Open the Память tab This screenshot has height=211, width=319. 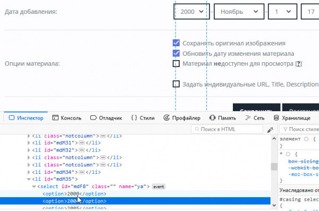tap(223, 118)
